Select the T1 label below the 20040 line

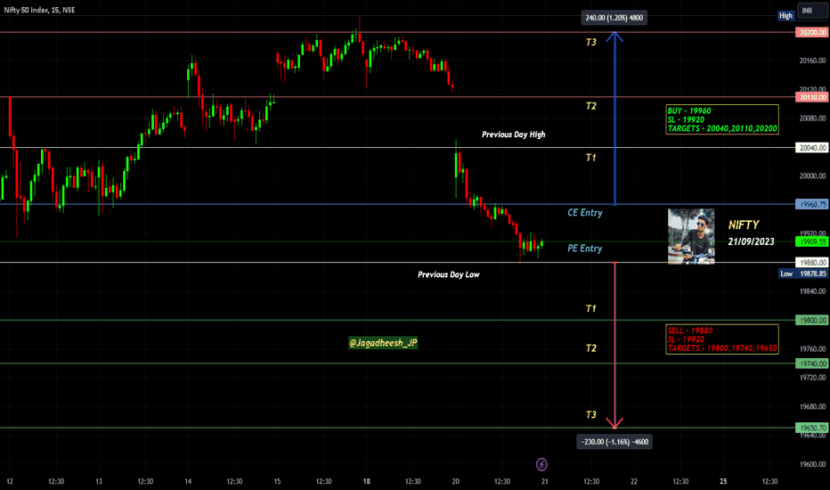point(591,158)
